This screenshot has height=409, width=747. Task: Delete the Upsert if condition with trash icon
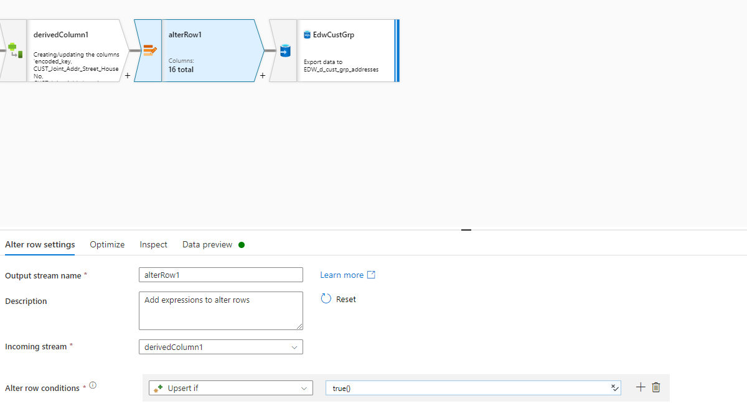click(x=655, y=387)
